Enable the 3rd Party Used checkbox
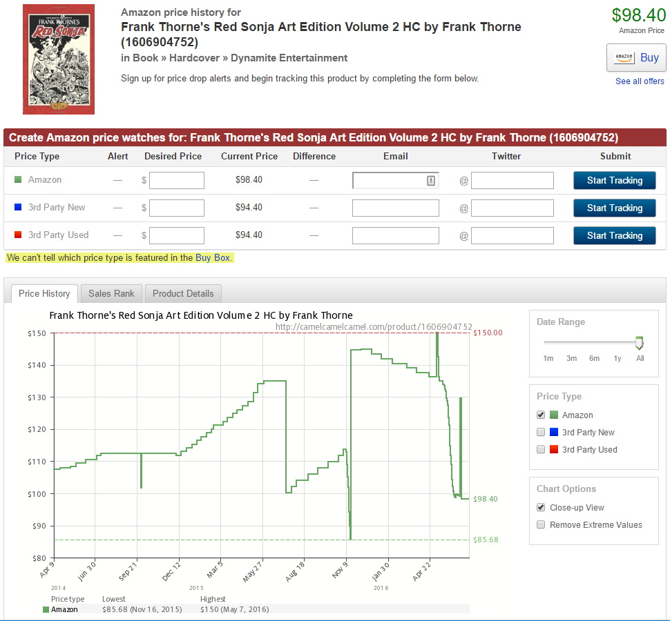670x621 pixels. click(x=541, y=449)
